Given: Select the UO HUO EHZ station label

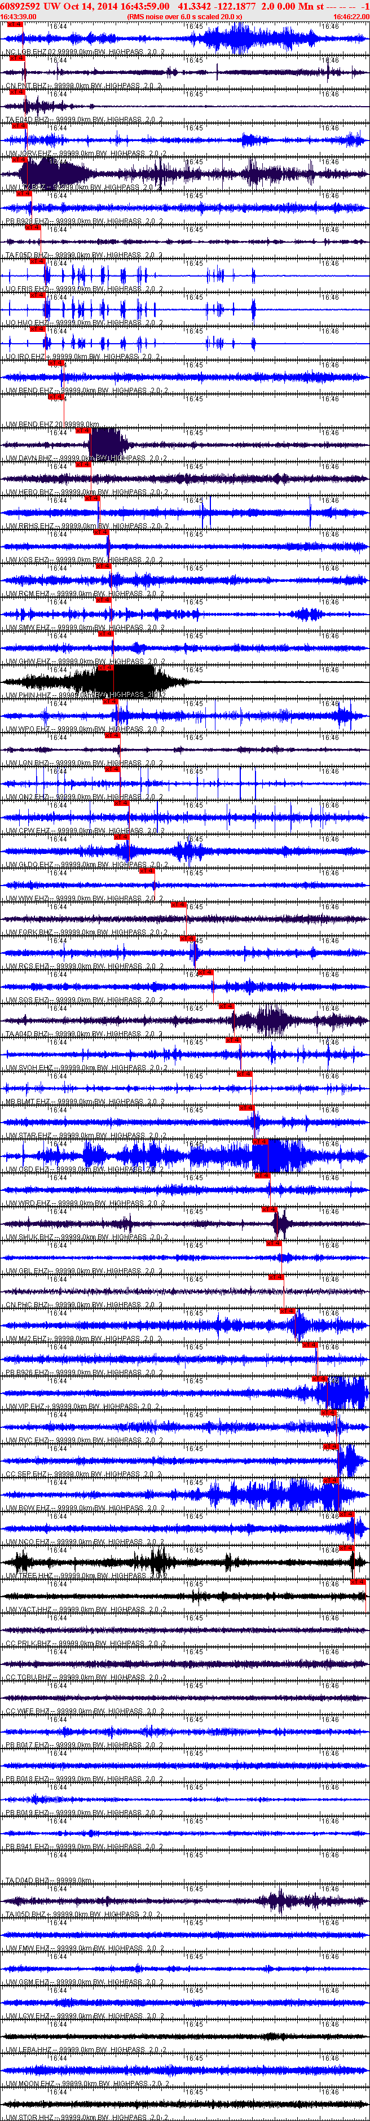Looking at the screenshot, I should pos(84,323).
